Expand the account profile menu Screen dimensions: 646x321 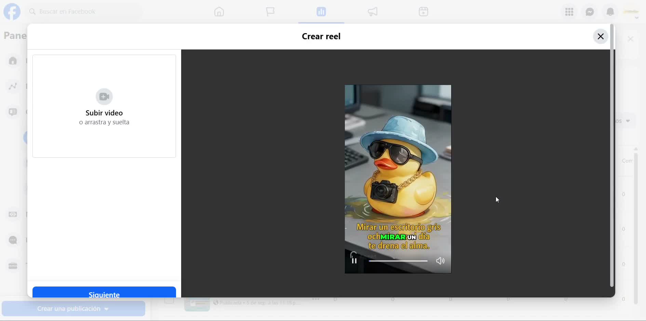point(632,12)
